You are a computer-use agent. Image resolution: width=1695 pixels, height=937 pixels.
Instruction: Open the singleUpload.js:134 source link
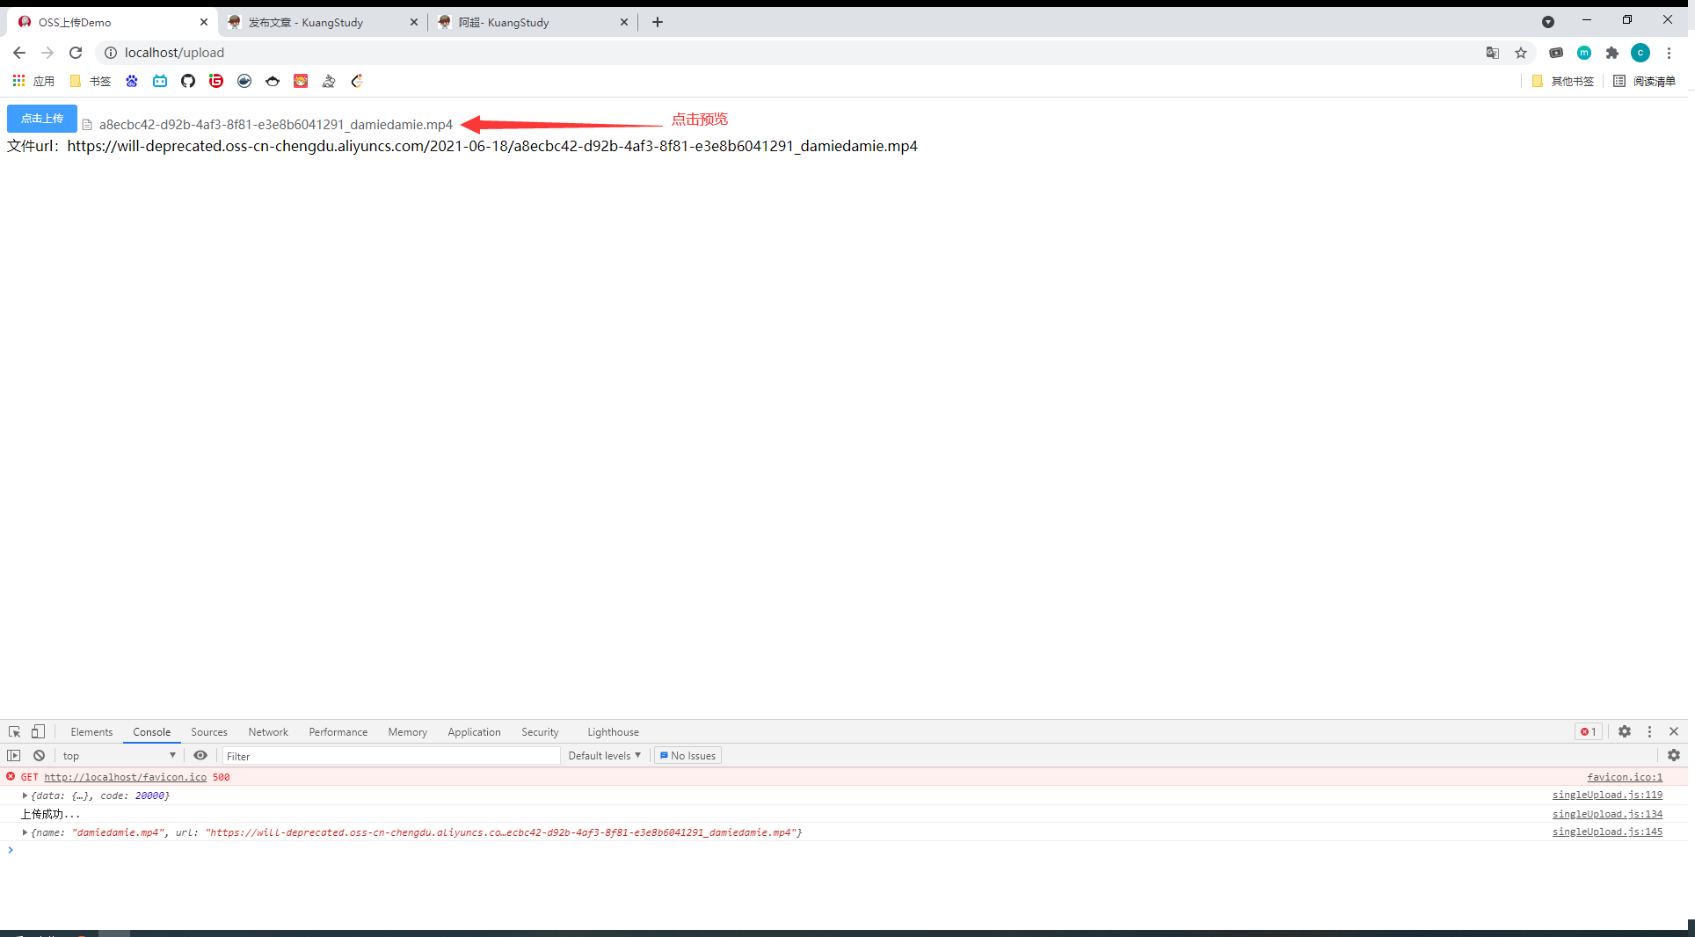(x=1607, y=814)
